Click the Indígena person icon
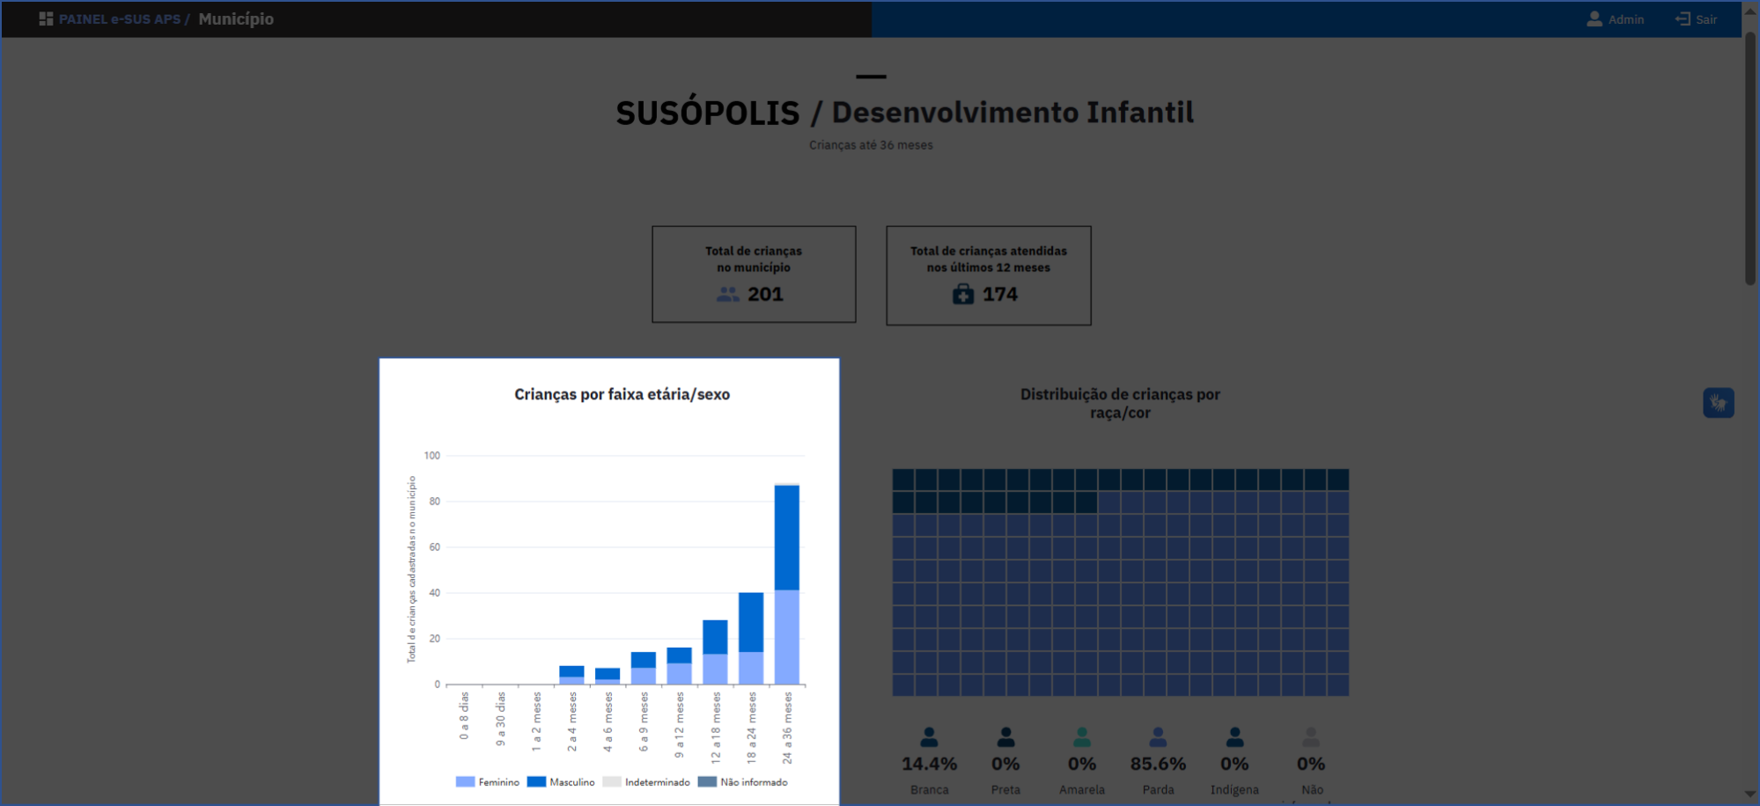This screenshot has width=1760, height=806. pyautogui.click(x=1234, y=736)
